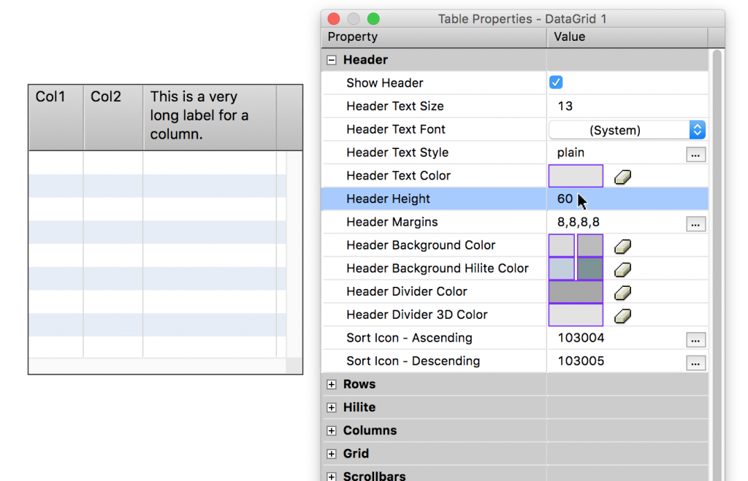The width and height of the screenshot is (748, 481).
Task: Open the Header Margins ellipsis editor
Action: (695, 223)
